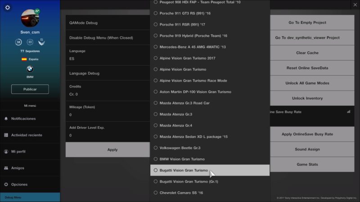This screenshot has width=360, height=202.
Task: Open the settings gear icon at top of sidebar
Action: [x=8, y=8]
